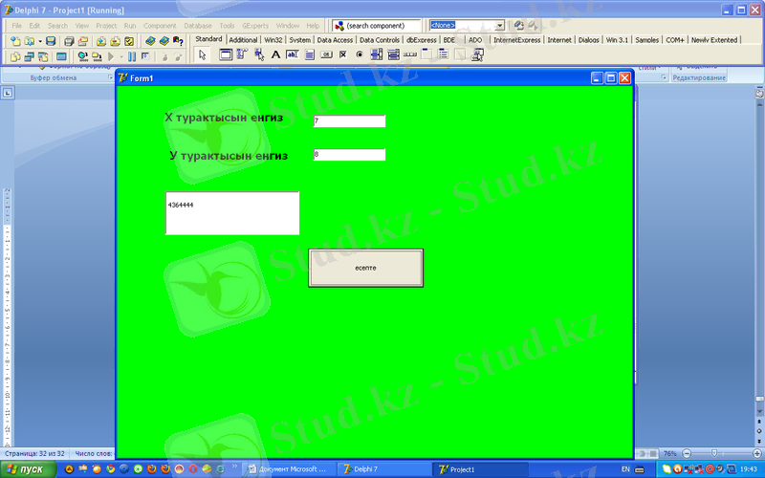Click the New Items icon in Delphi toolbar
The width and height of the screenshot is (765, 478).
(x=15, y=41)
